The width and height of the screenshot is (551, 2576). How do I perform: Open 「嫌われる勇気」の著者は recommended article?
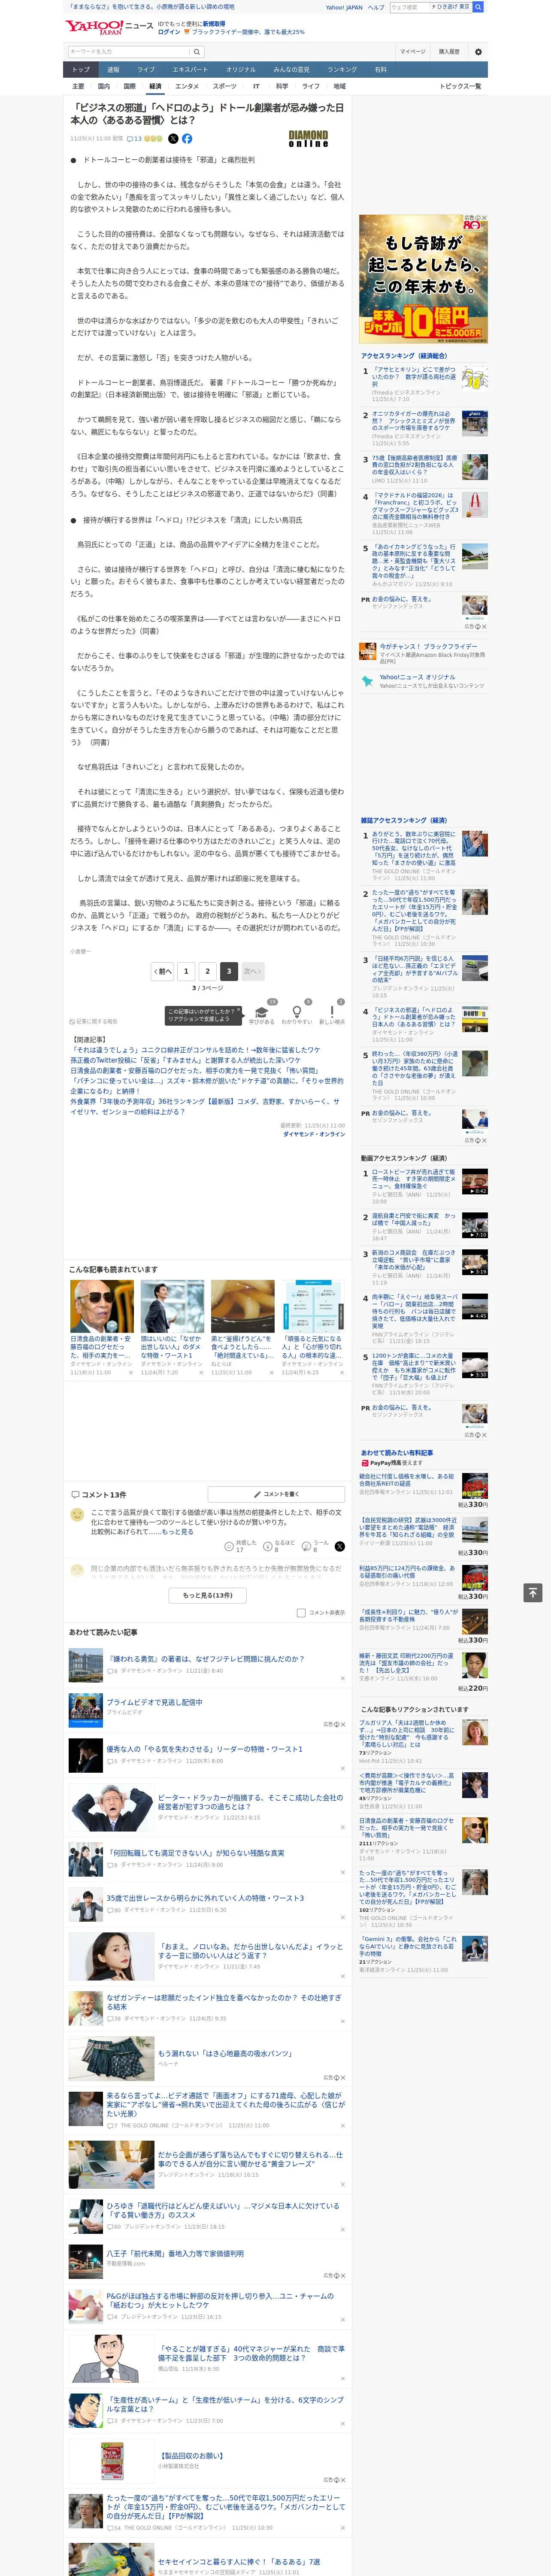click(x=206, y=1658)
